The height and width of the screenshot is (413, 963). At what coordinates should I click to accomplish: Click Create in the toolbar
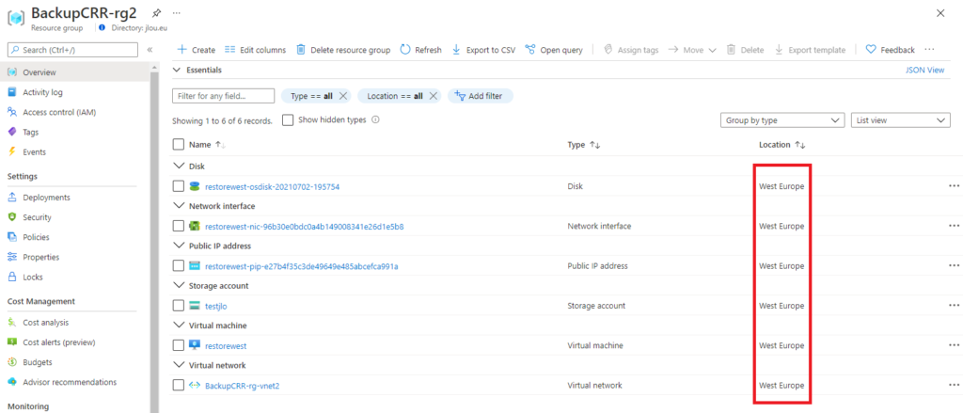196,50
